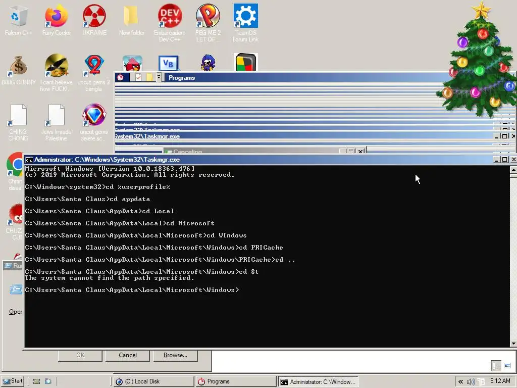Image resolution: width=517 pixels, height=388 pixels.
Task: Open the Quick Access Toolbar dropdown arrow
Action: tap(159, 77)
